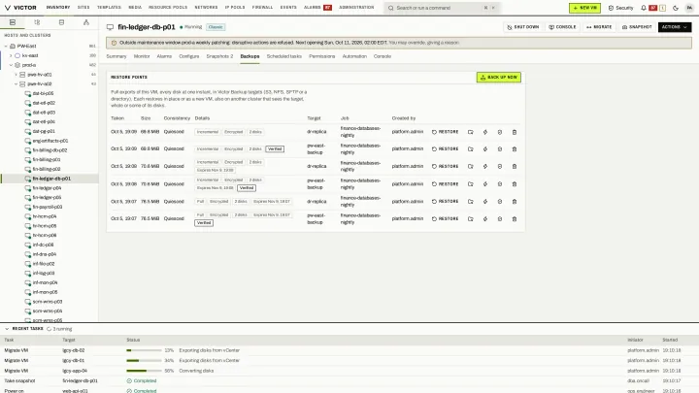Open the Actions dropdown
The height and width of the screenshot is (393, 699).
675,27
